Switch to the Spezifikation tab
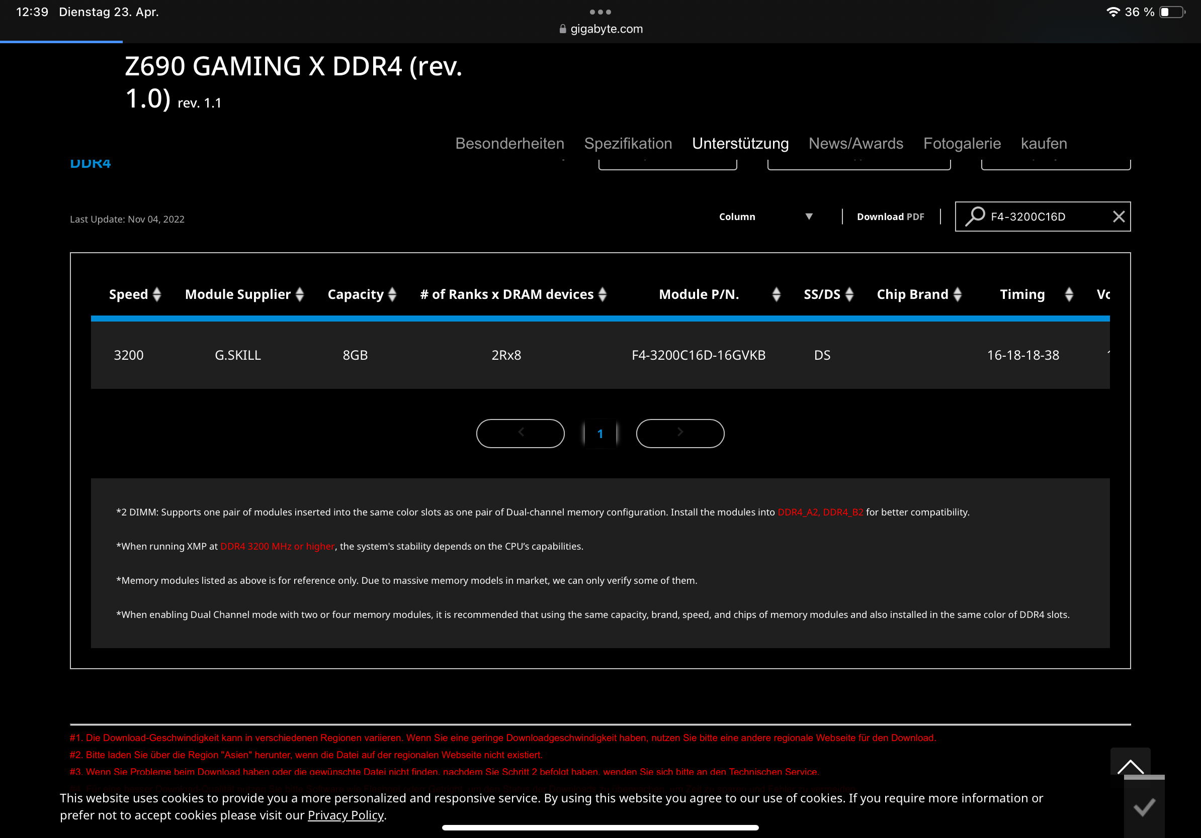The height and width of the screenshot is (838, 1201). pyautogui.click(x=628, y=144)
